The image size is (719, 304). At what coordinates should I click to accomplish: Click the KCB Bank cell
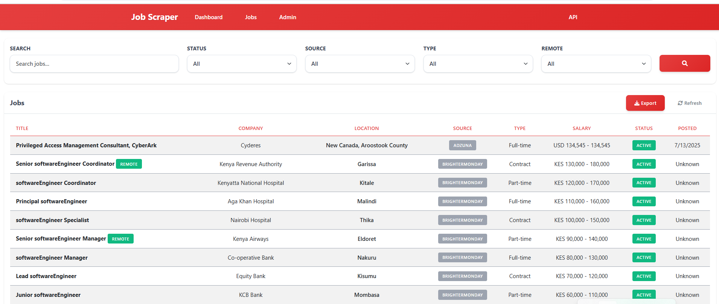pos(251,295)
